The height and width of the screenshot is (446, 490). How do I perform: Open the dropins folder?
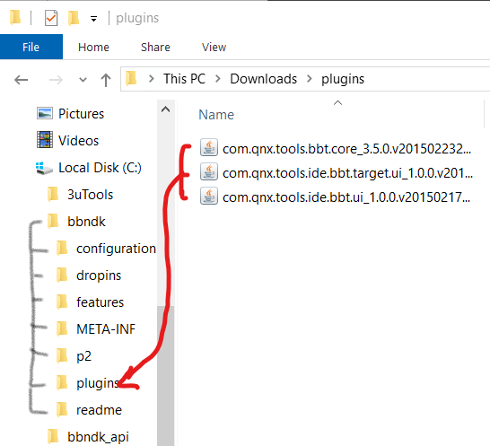click(99, 275)
